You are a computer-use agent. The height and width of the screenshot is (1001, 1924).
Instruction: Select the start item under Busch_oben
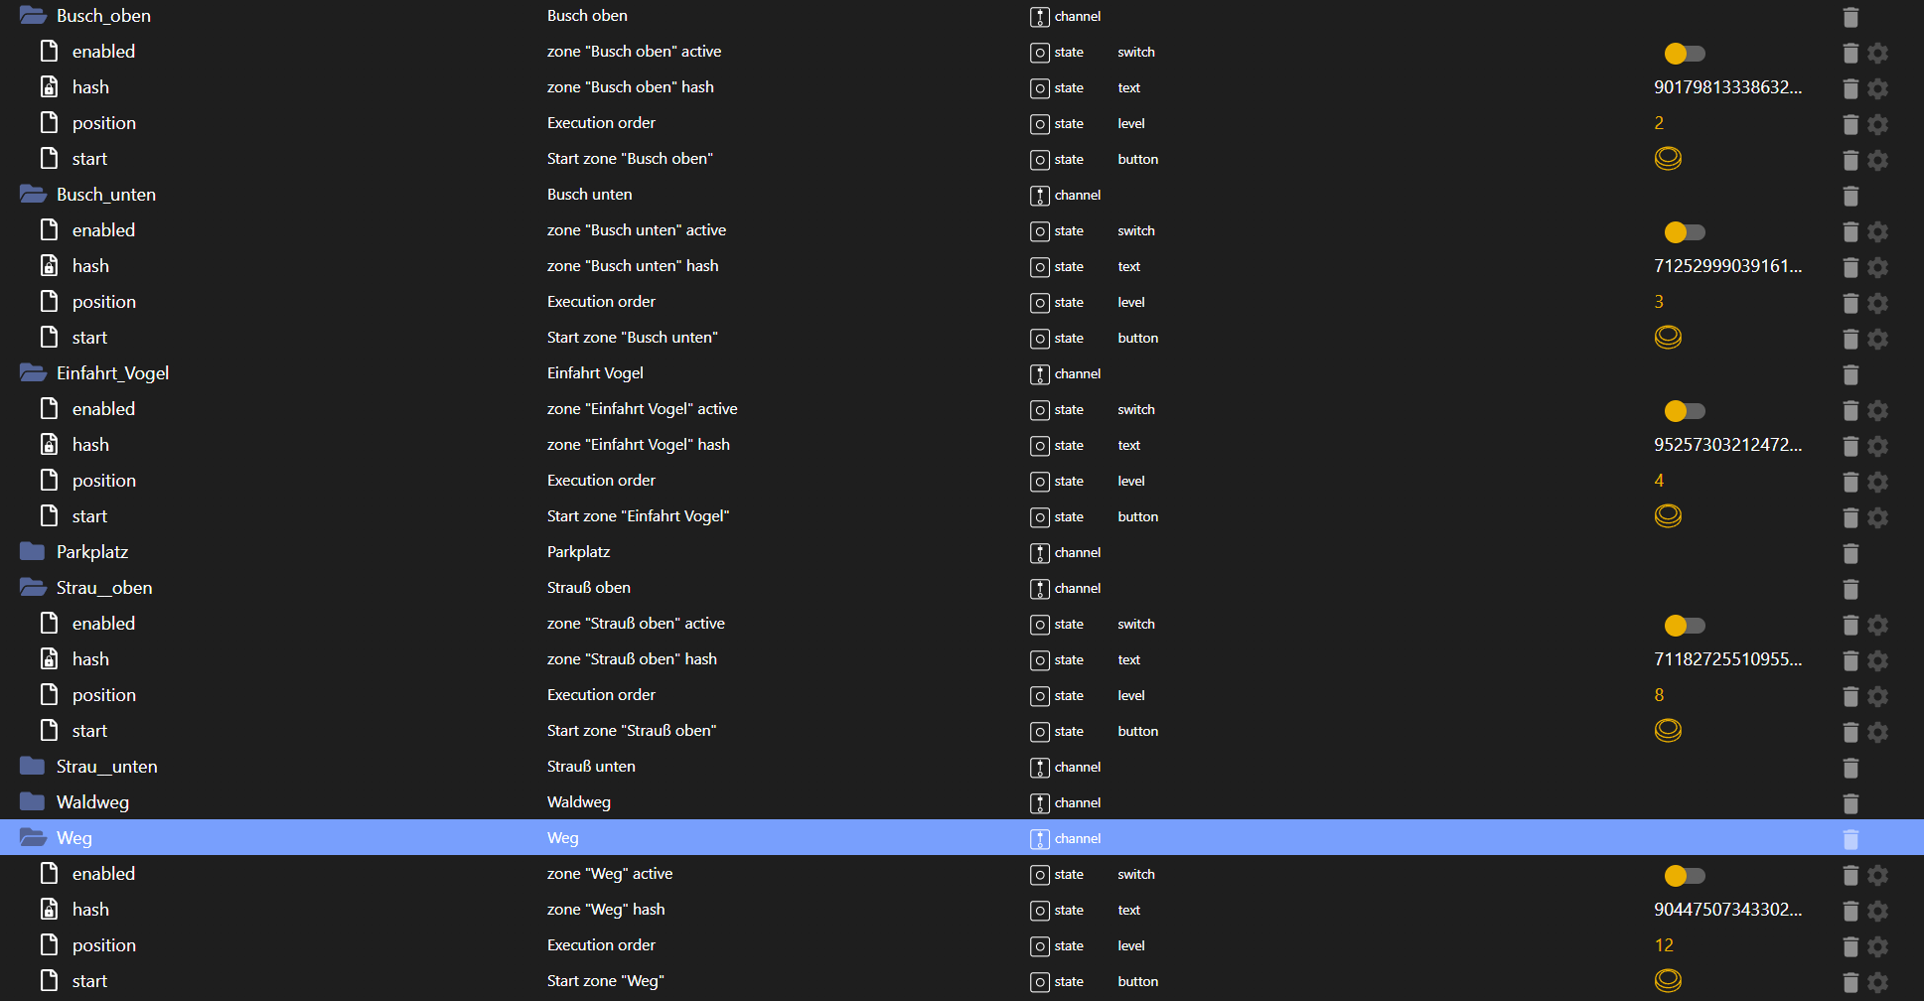tap(89, 159)
